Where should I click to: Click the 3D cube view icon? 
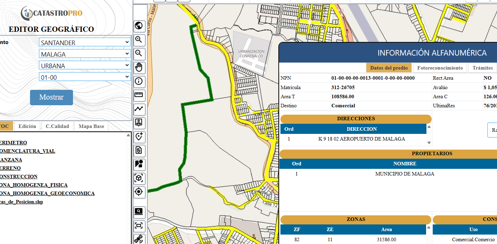point(139,178)
